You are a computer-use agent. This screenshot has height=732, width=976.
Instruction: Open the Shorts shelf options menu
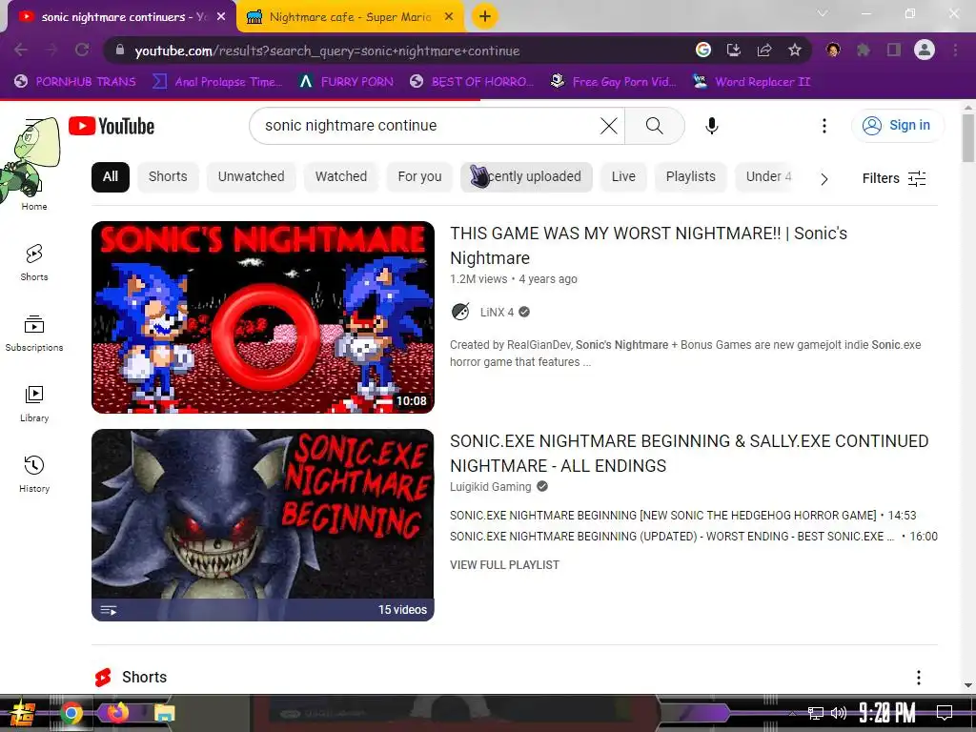pos(919,678)
